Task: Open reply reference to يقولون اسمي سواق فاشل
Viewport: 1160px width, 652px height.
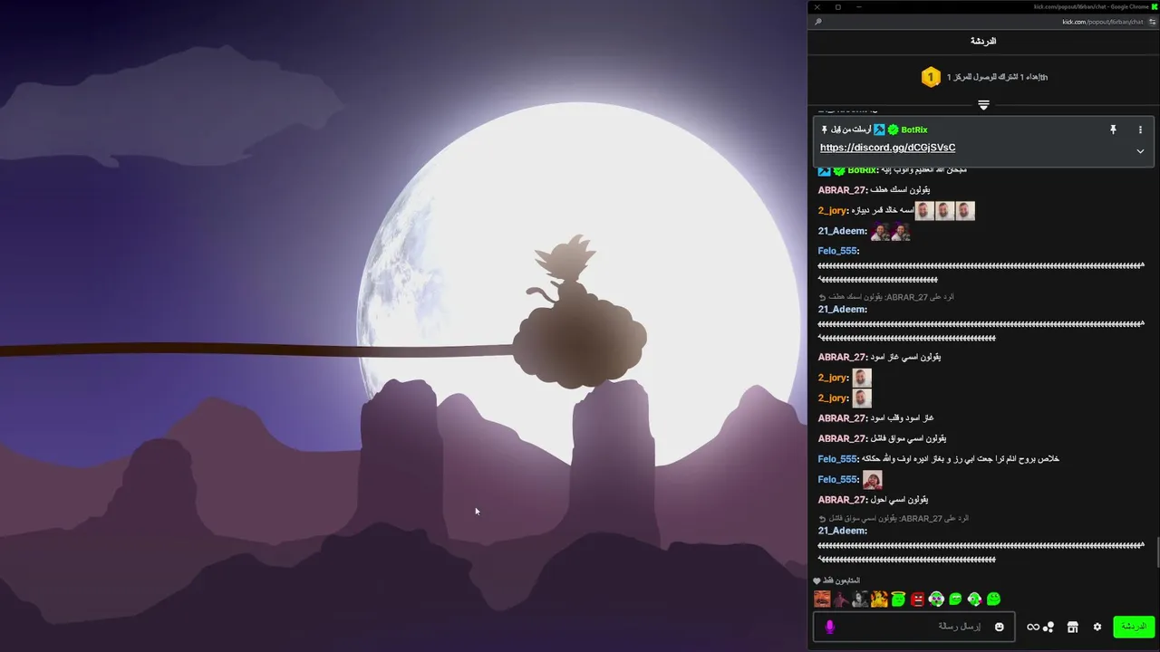Action: pyautogui.click(x=894, y=519)
